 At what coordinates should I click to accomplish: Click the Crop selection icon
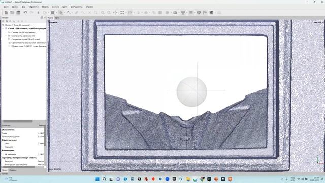tap(96, 13)
